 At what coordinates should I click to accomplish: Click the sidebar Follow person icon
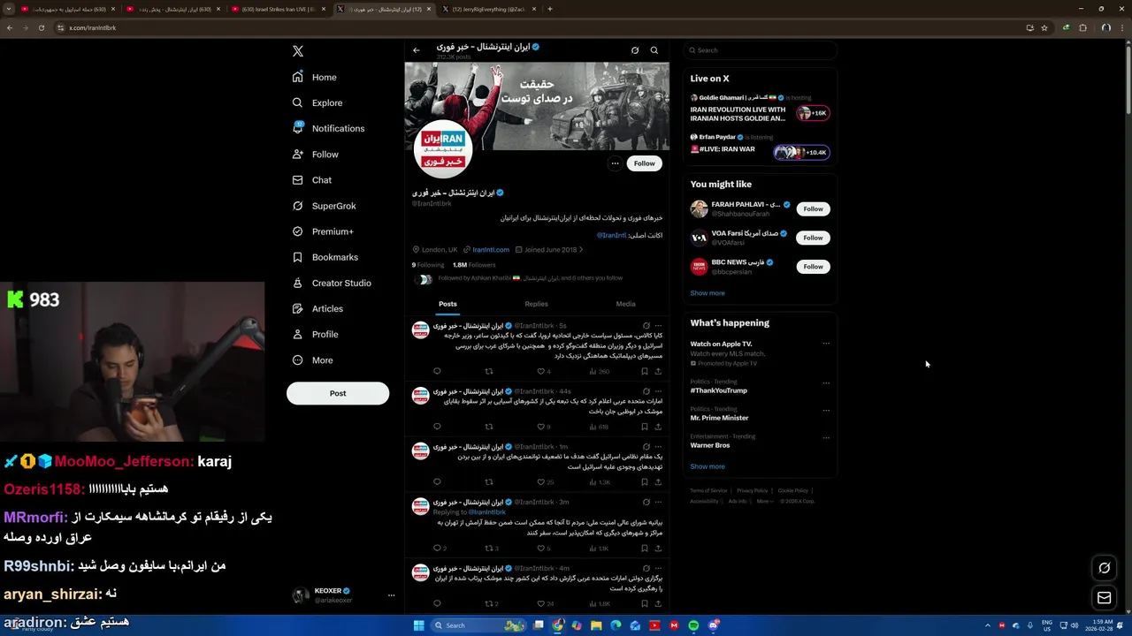coord(298,155)
